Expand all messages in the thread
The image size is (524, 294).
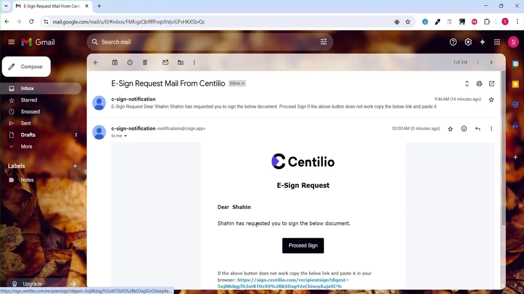coord(467,84)
